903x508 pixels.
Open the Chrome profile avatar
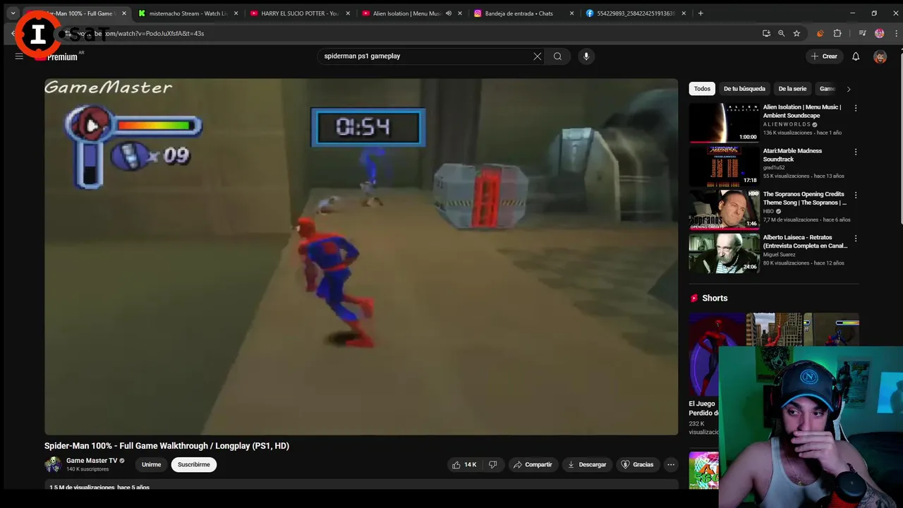[x=879, y=33]
